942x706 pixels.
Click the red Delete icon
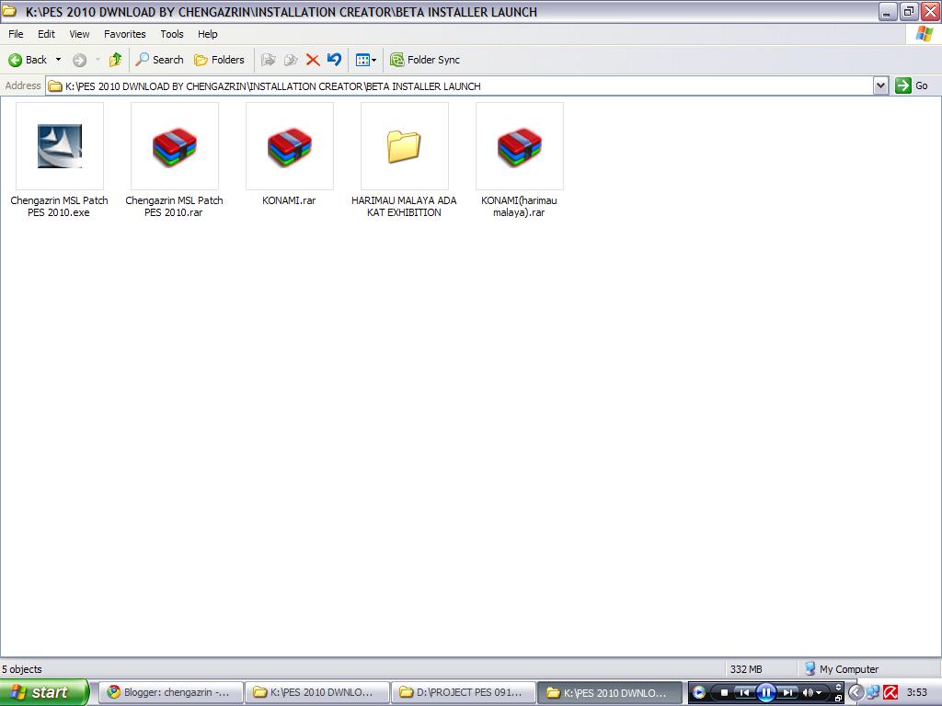tap(313, 60)
